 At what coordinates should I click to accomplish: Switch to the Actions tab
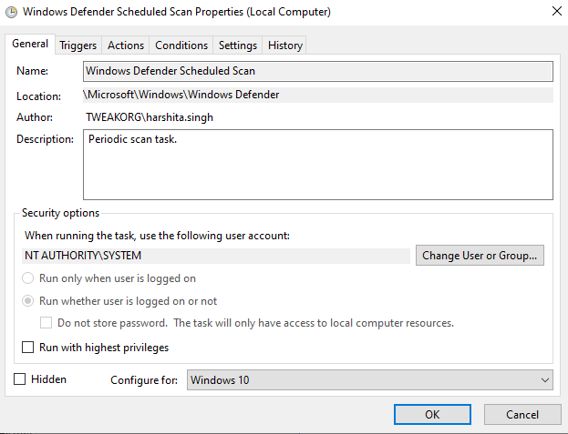point(126,45)
